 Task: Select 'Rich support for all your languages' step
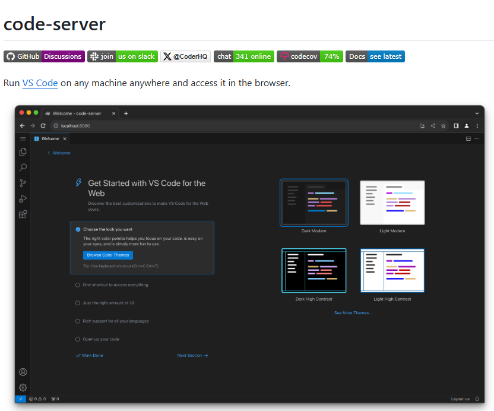[x=116, y=321]
